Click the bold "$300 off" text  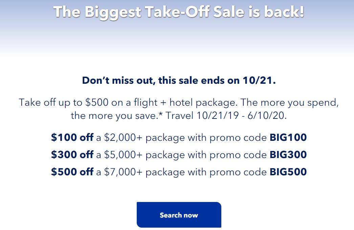click(x=72, y=155)
